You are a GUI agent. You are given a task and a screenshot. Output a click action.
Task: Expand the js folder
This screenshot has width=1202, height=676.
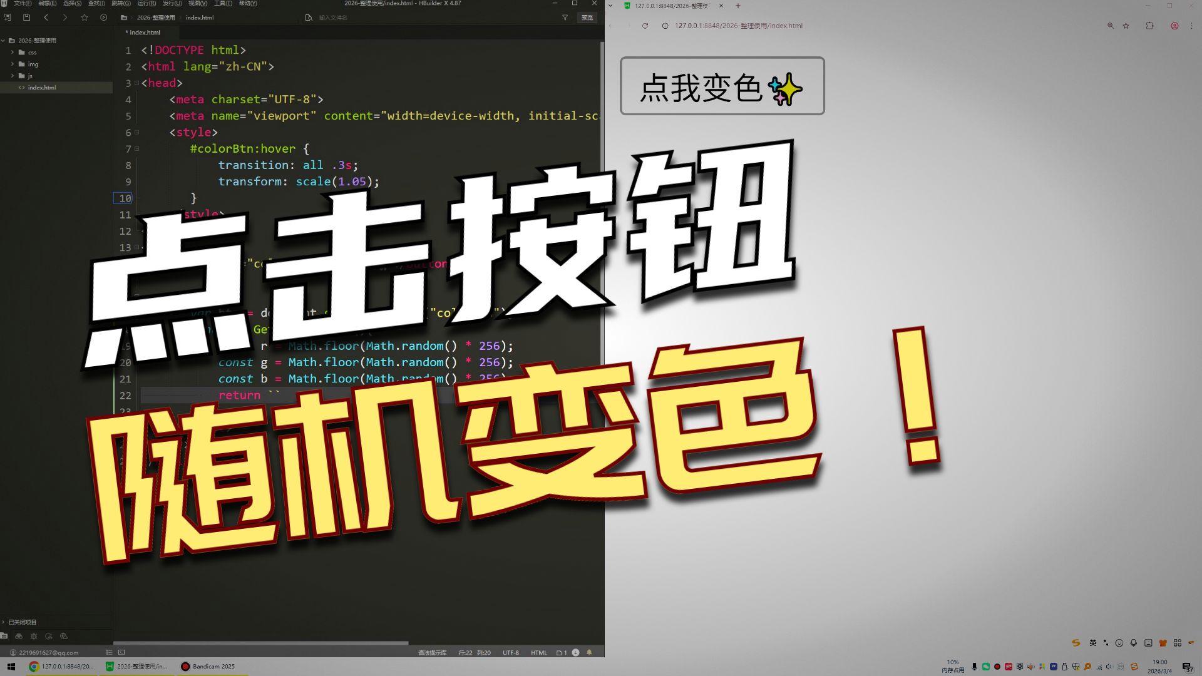[x=13, y=76]
